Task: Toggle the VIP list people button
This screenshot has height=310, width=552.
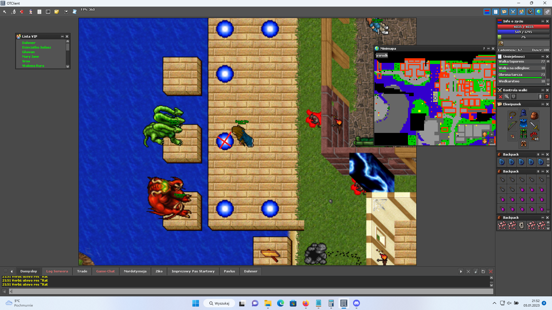Action: click(x=521, y=12)
